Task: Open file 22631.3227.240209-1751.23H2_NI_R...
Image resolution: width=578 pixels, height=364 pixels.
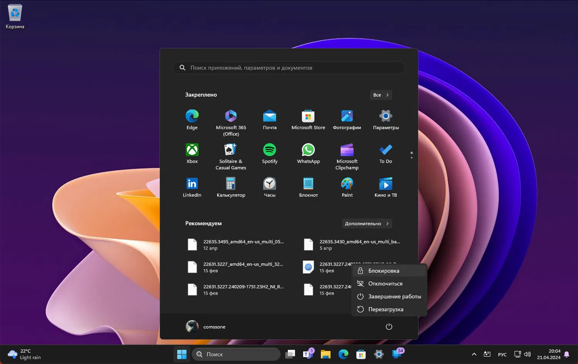Action: [236, 289]
